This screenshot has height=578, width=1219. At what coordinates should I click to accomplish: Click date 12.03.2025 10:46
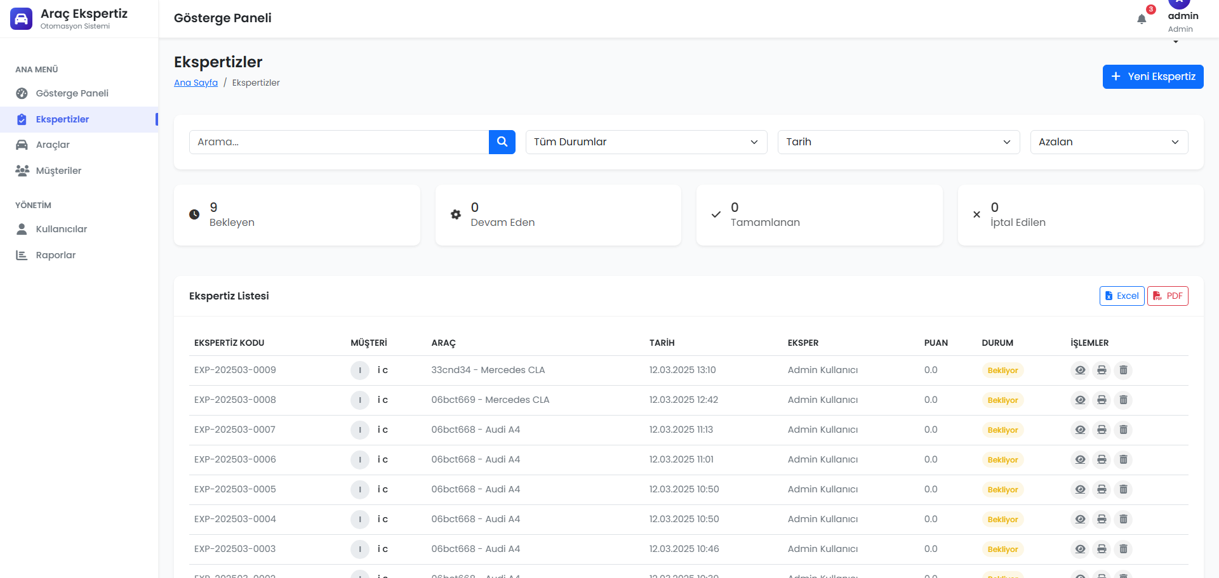(x=684, y=549)
